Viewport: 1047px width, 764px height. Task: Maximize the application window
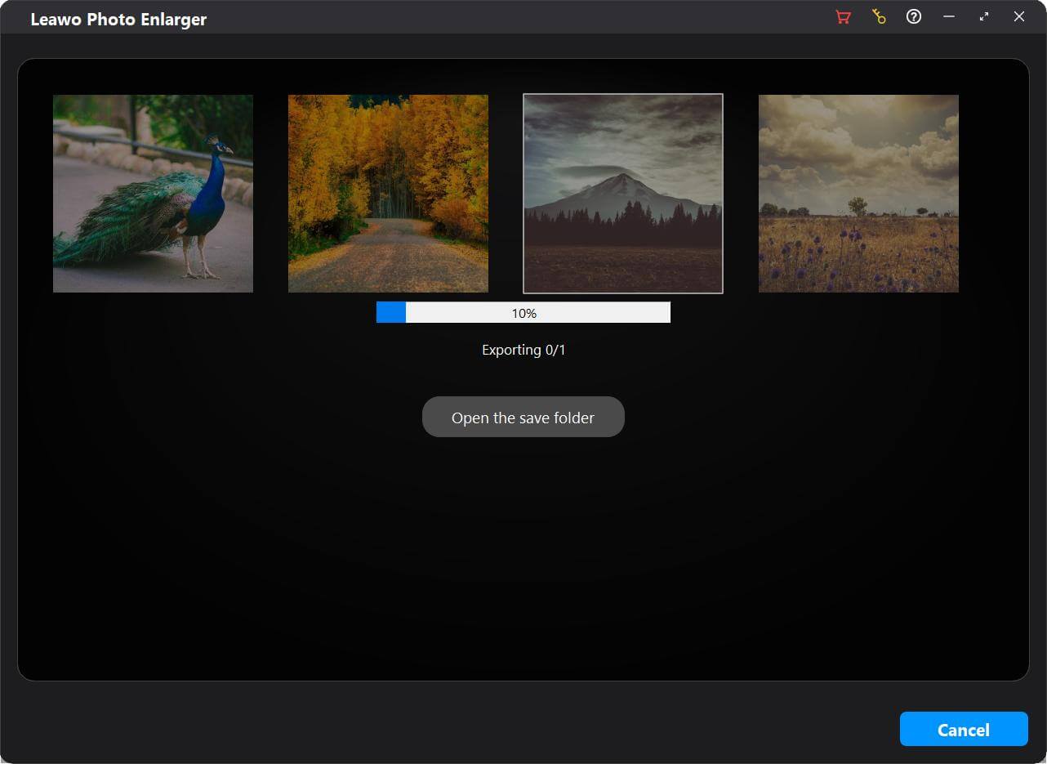click(984, 17)
